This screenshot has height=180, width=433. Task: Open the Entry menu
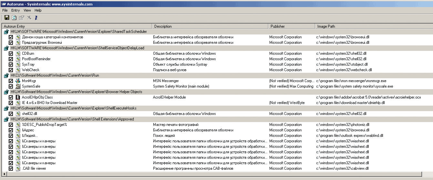15,10
